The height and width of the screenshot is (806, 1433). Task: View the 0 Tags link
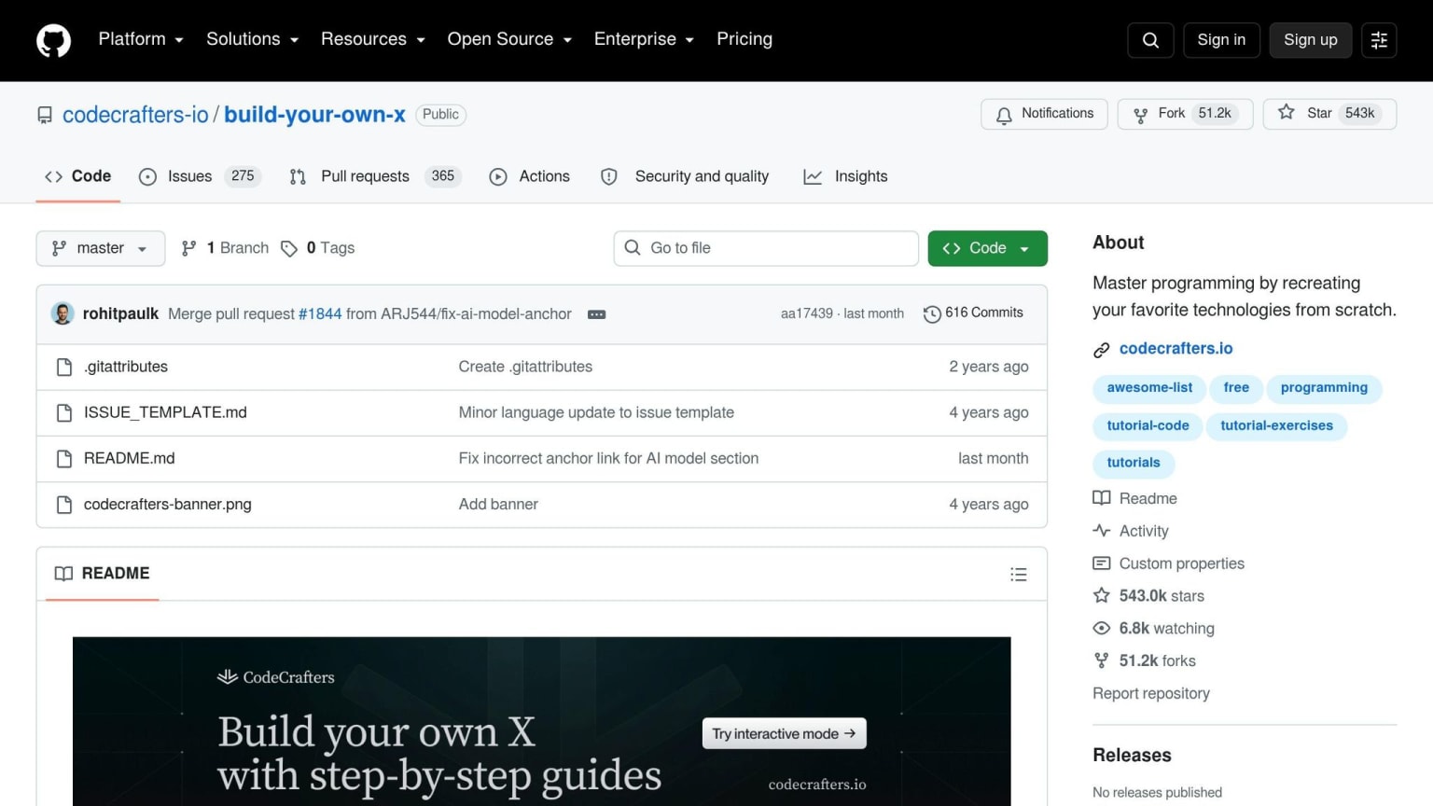(x=318, y=248)
